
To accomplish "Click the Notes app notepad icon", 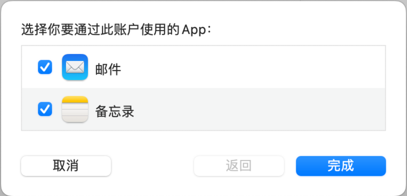I will pos(75,109).
